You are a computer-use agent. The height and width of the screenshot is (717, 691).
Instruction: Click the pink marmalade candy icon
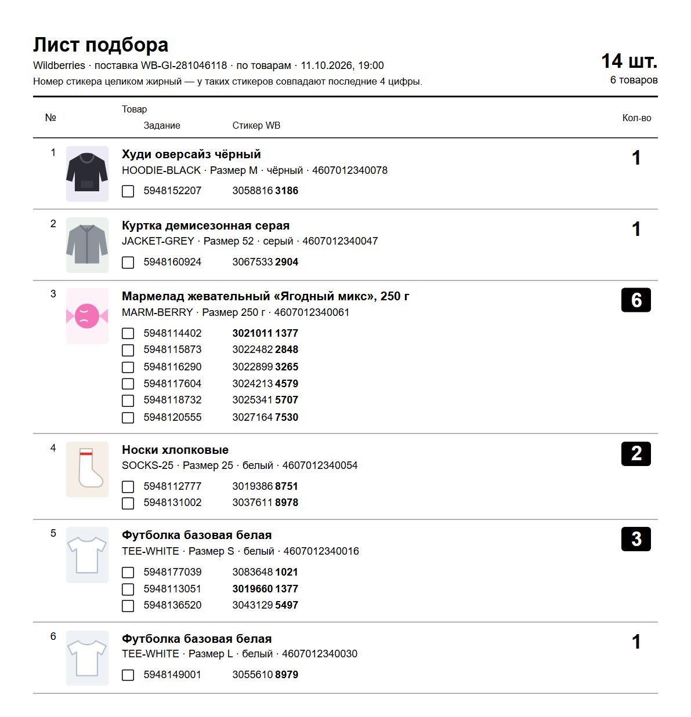click(87, 316)
